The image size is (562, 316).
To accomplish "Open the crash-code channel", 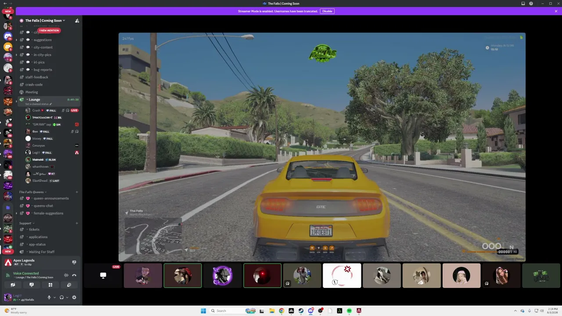I will tap(34, 85).
